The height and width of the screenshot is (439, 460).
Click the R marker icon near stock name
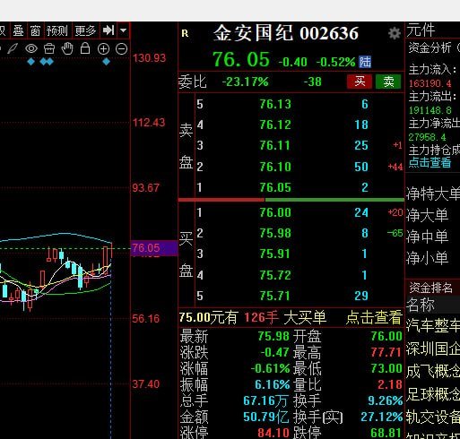185,33
